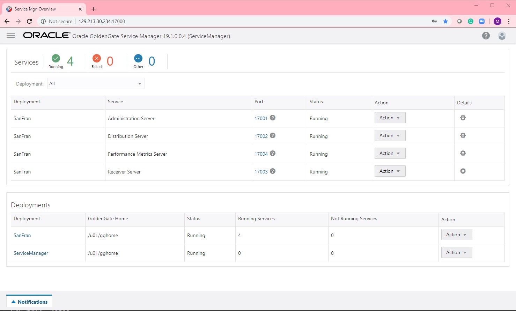
Task: Click the browser back arrow
Action: pos(7,21)
